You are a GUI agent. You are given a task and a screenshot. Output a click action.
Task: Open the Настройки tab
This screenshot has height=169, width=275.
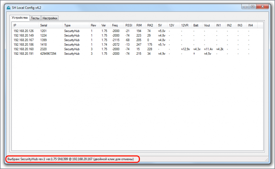[50, 18]
